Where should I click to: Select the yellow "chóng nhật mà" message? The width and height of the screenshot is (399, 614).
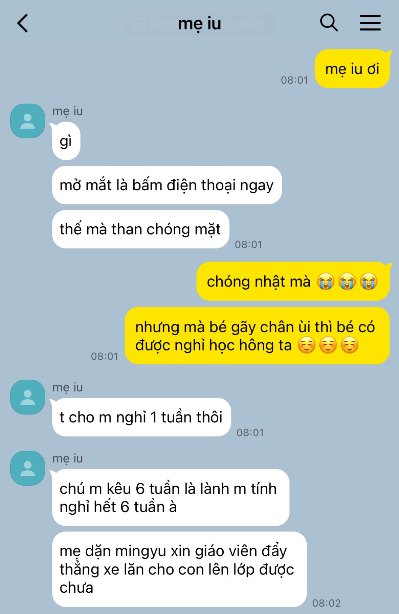coord(293,281)
